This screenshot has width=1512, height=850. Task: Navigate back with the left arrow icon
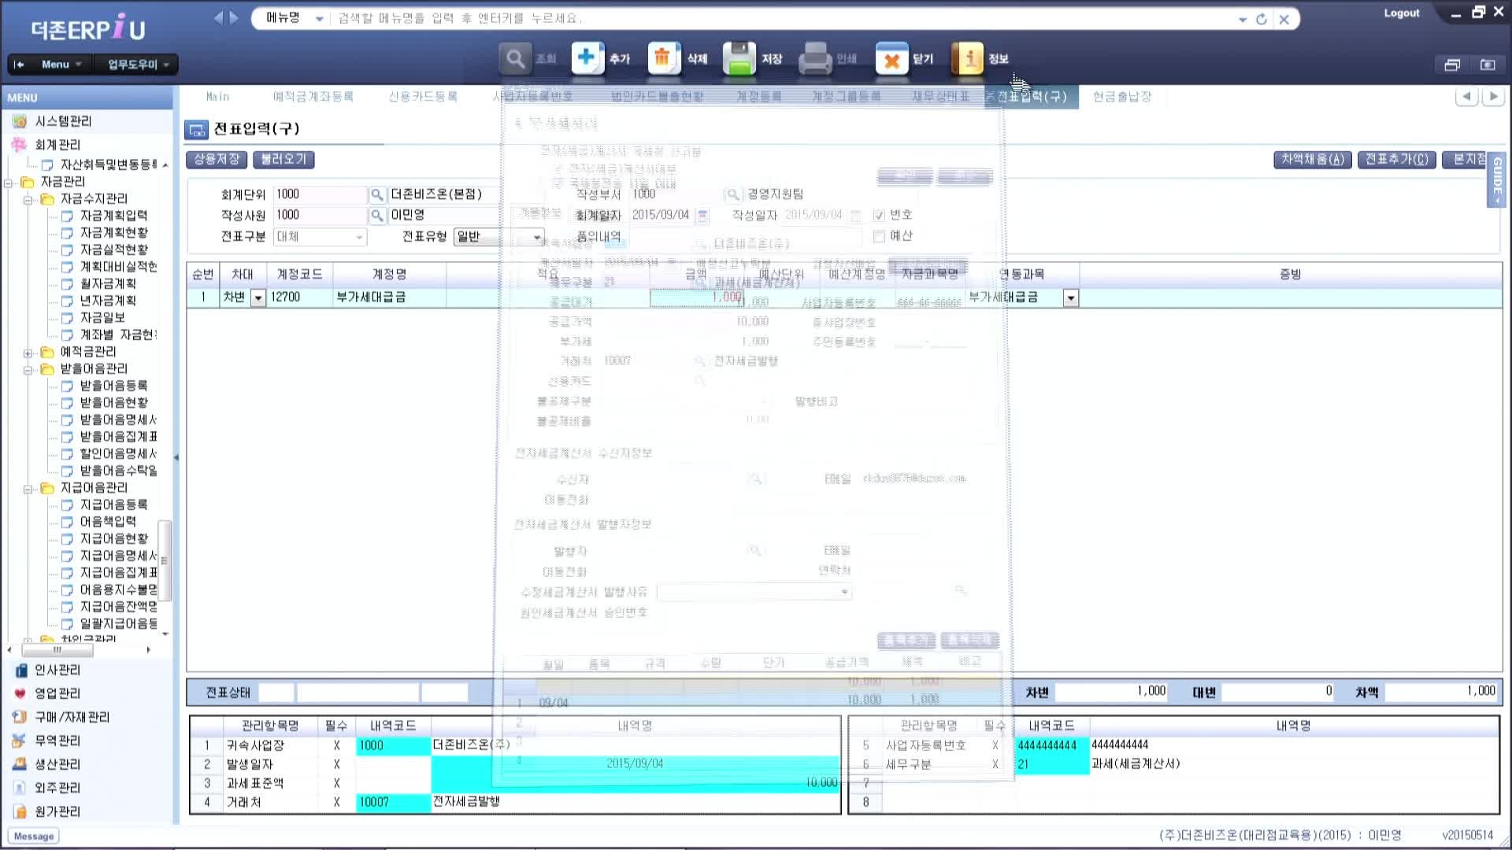tap(218, 17)
